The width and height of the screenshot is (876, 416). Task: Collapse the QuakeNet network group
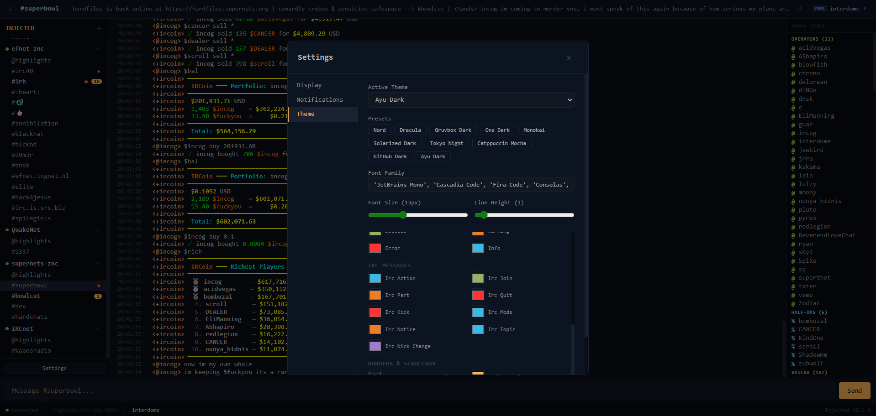click(97, 230)
